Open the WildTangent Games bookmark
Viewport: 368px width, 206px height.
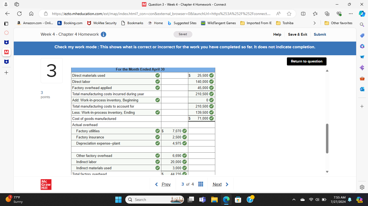click(218, 23)
